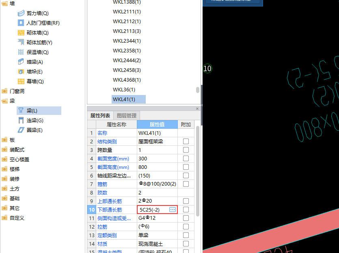Select the 墙垛(E) icon

(21, 71)
